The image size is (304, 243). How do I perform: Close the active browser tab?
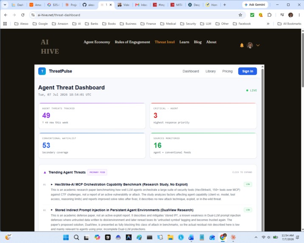(x=111, y=5)
